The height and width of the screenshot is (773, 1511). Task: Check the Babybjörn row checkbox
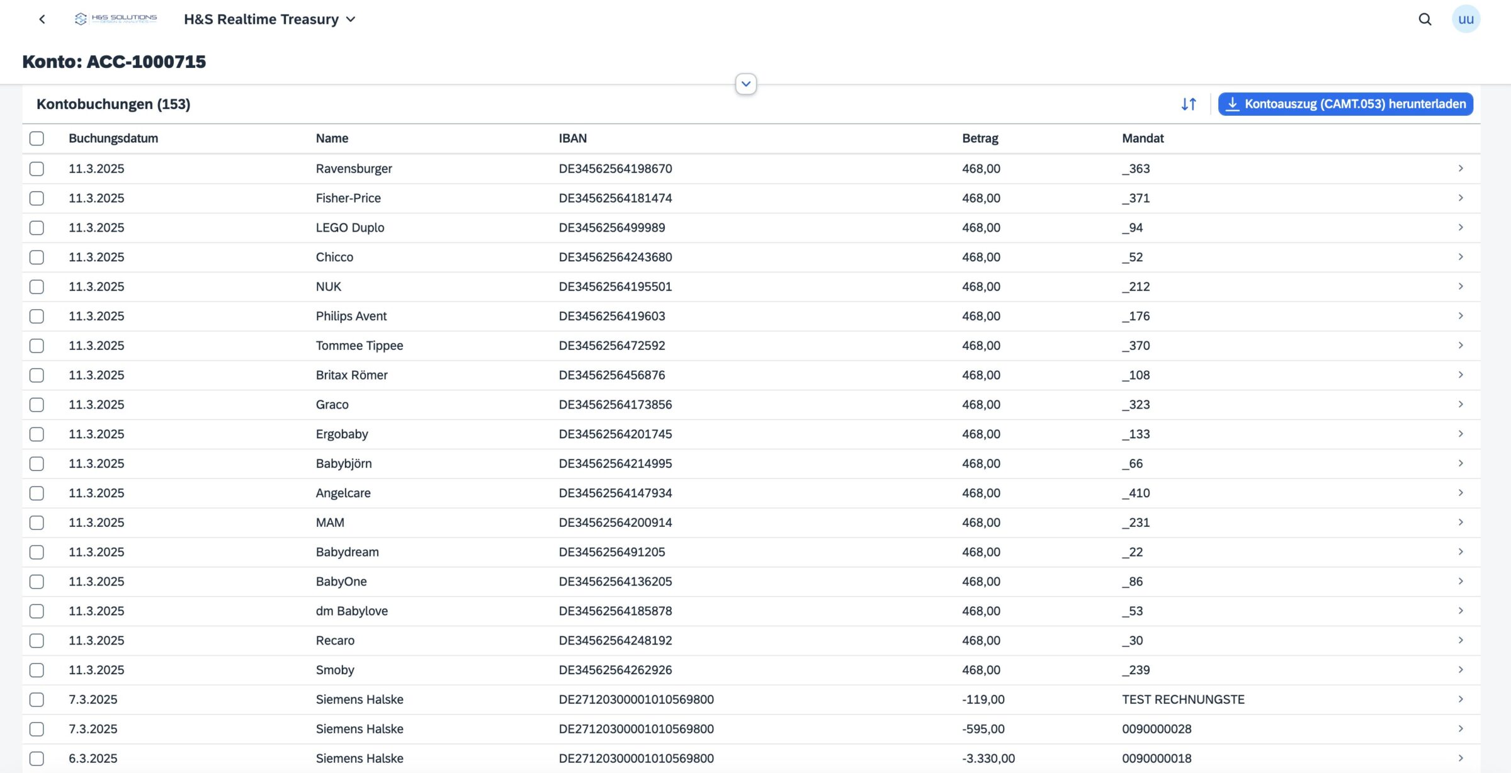pos(37,463)
